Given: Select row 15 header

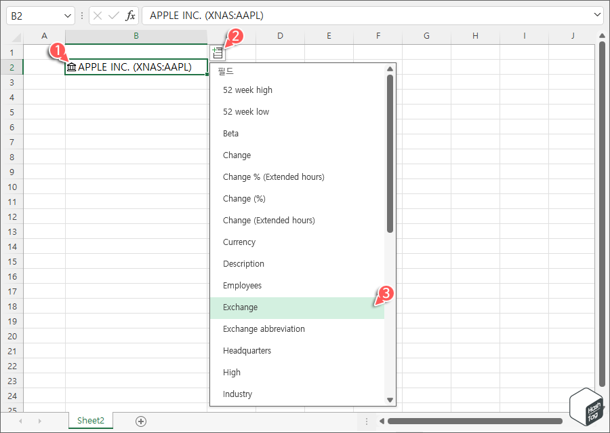Looking at the screenshot, I should 12,262.
